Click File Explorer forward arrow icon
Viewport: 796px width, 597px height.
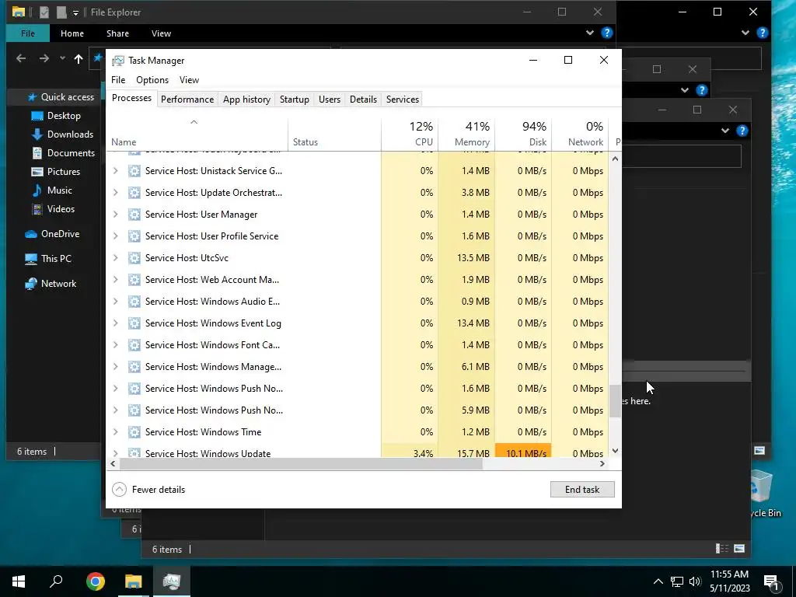tap(44, 58)
